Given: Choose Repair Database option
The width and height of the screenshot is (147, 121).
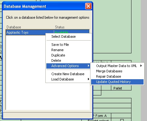Looking at the screenshot, I should [x=117, y=76].
